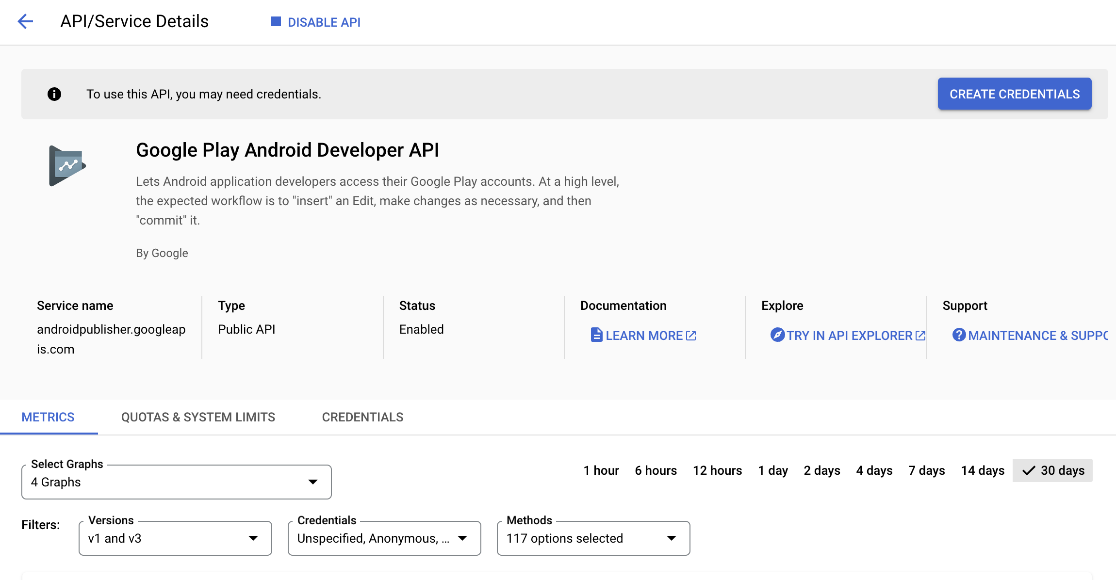Open the Select Graphs dropdown
The image size is (1116, 580).
(177, 482)
